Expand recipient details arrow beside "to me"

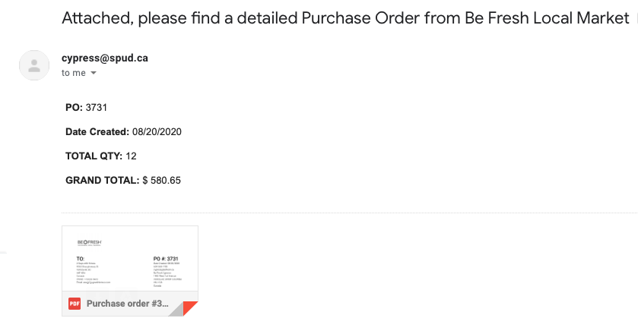(x=94, y=73)
